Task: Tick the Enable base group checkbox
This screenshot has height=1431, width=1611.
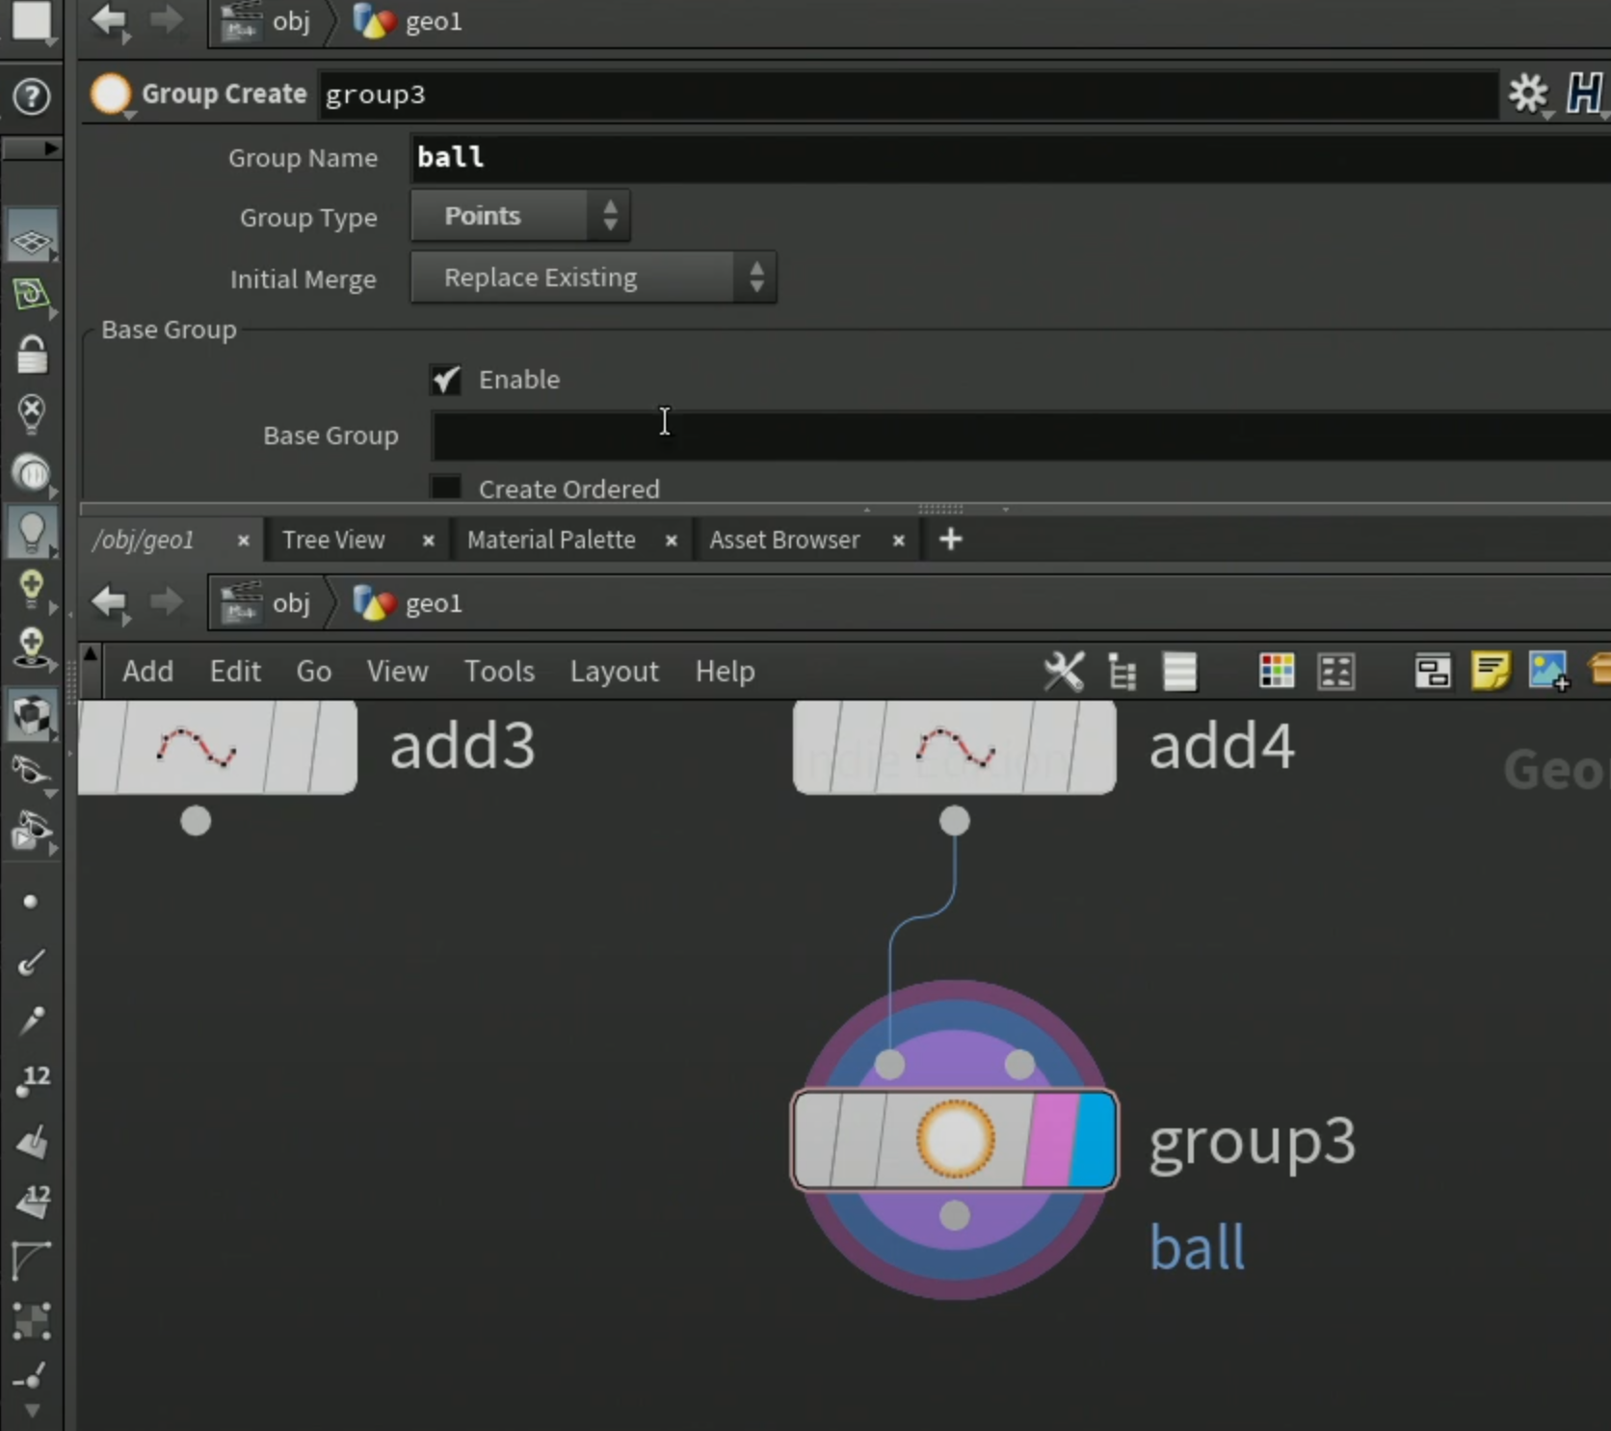Action: (x=445, y=380)
